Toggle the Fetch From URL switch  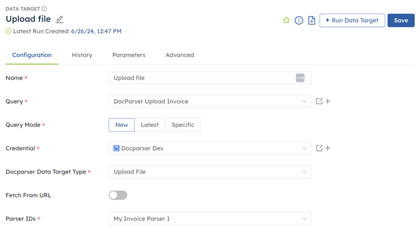click(x=118, y=195)
